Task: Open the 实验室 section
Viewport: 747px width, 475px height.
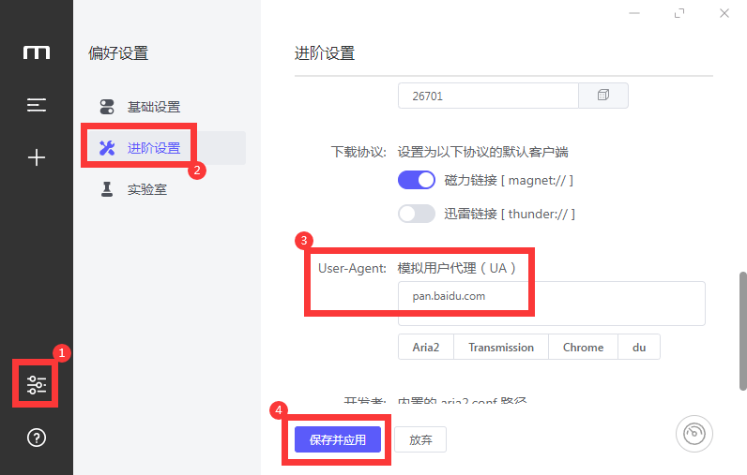Action: 146,189
